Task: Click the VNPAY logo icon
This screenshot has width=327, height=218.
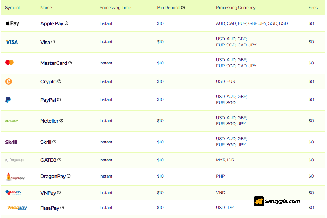Action: click(13, 192)
